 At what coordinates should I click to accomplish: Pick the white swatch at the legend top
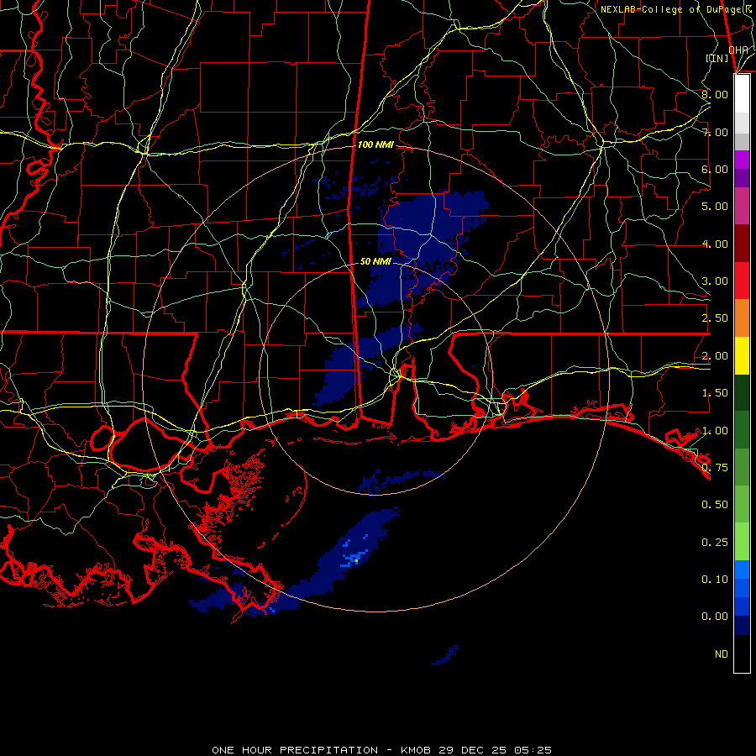point(742,93)
